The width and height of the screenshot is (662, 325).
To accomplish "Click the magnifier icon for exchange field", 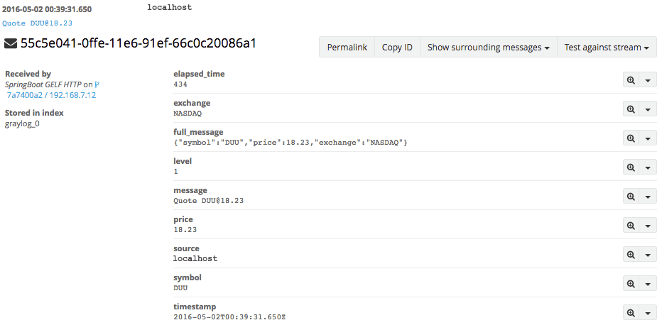I will tap(631, 109).
